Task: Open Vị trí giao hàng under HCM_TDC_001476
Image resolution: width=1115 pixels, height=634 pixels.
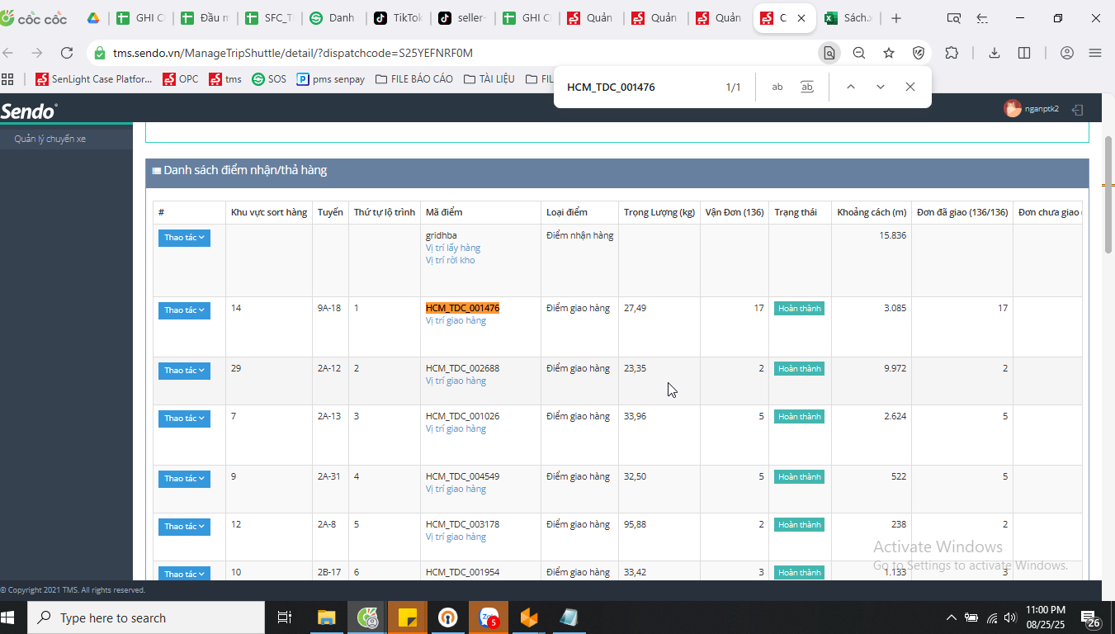Action: [456, 320]
